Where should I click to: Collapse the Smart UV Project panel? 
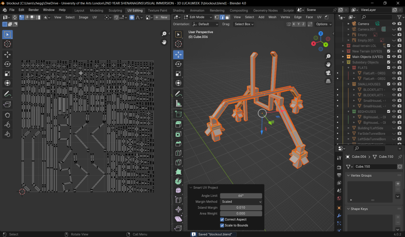[x=191, y=188]
